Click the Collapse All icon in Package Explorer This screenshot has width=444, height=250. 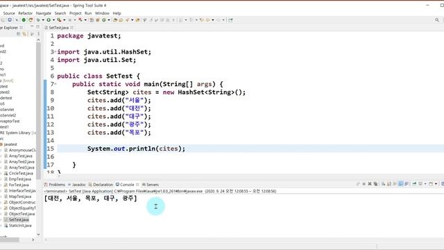[x=19, y=34]
